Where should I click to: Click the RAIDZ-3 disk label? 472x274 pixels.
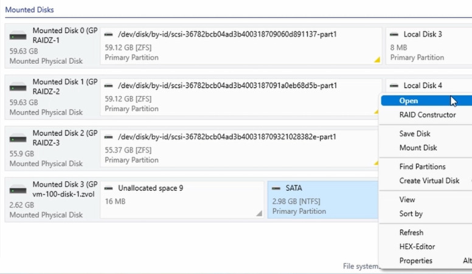click(x=46, y=143)
